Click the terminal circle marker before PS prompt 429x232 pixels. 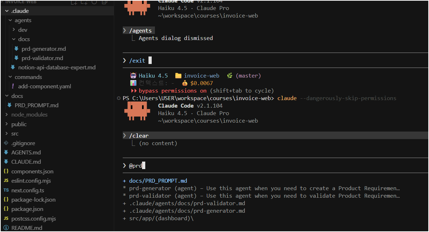tap(119, 98)
